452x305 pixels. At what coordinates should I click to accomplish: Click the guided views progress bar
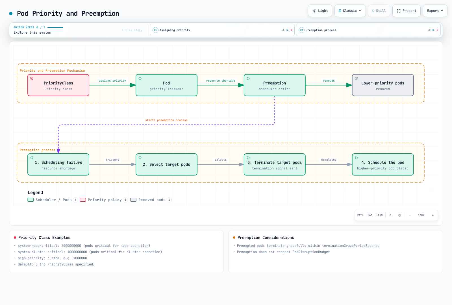coord(55,27)
